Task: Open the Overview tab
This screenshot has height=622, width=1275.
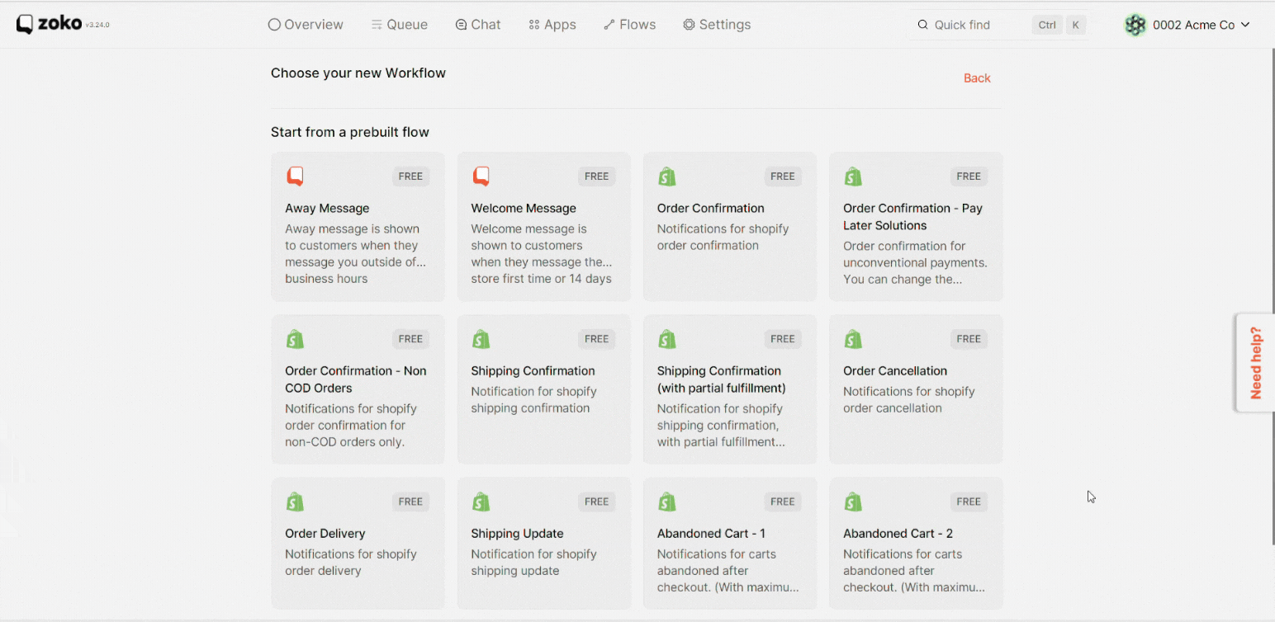Action: point(306,25)
